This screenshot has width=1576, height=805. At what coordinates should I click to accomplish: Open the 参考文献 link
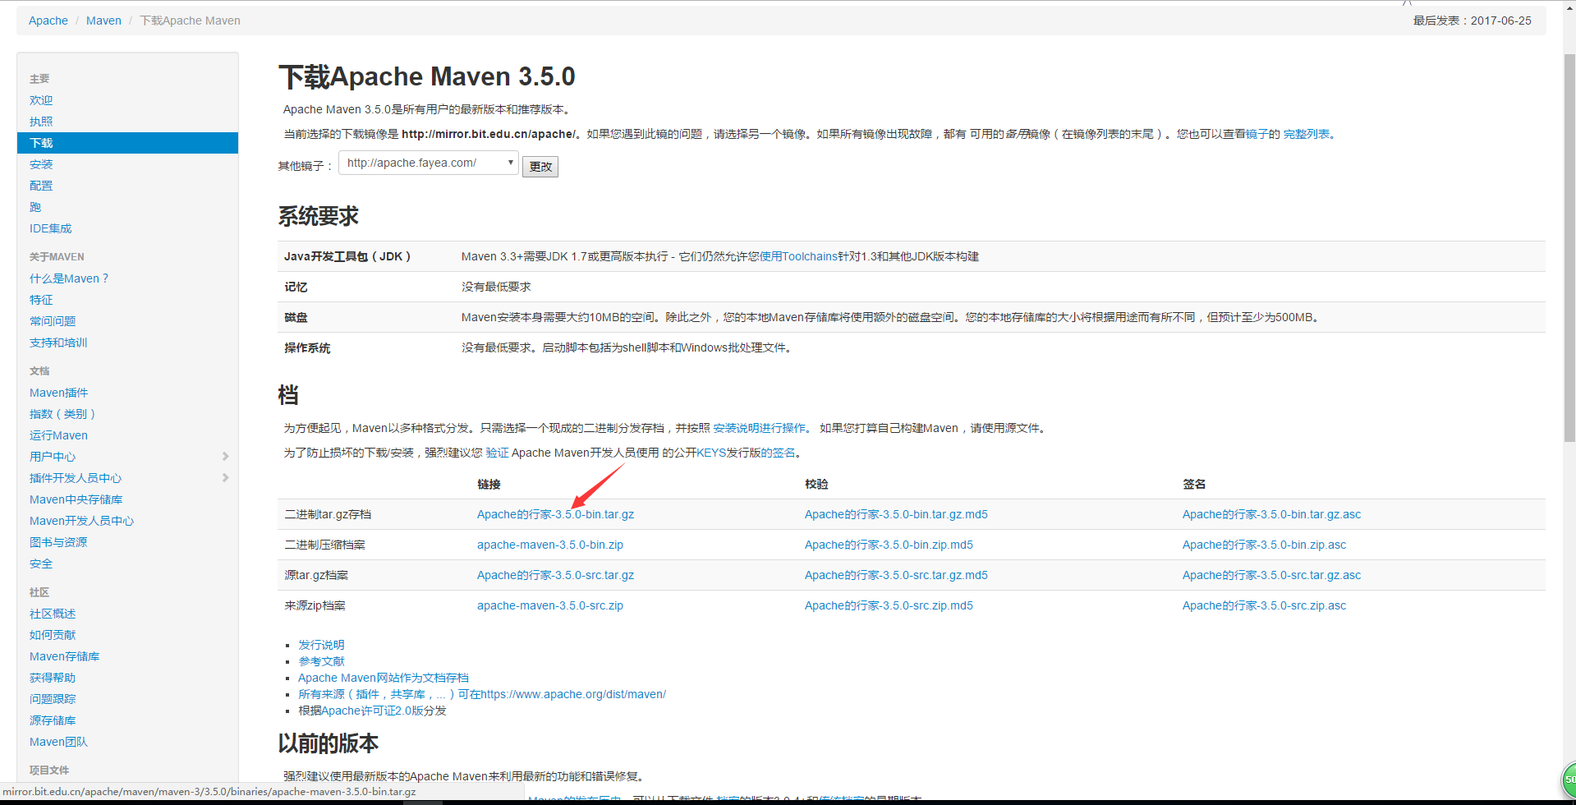[x=321, y=661]
